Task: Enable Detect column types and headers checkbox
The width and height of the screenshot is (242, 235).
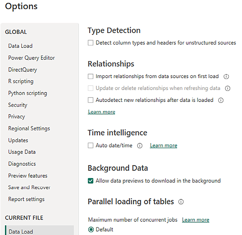Action: click(x=91, y=43)
